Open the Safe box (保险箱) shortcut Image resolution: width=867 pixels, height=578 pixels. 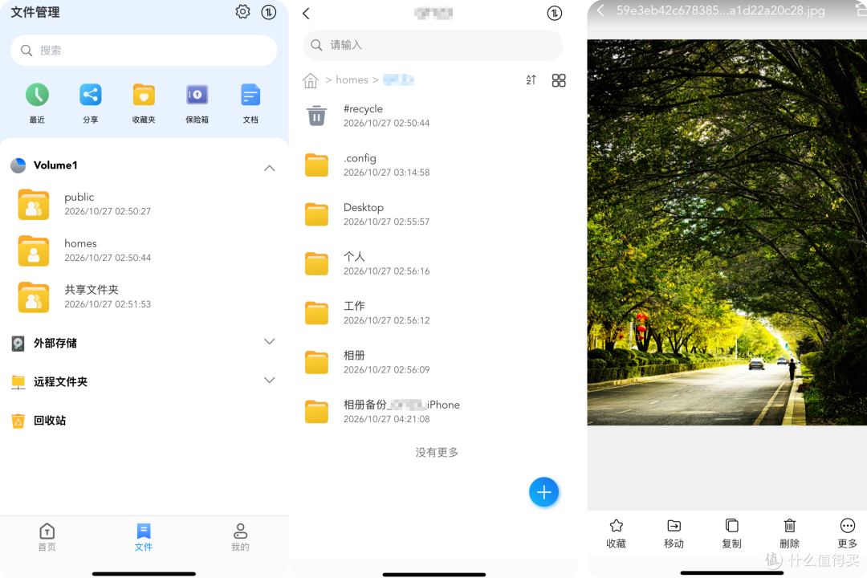197,103
